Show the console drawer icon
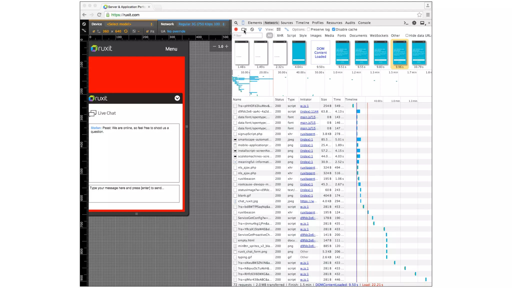The width and height of the screenshot is (512, 288). [x=406, y=23]
